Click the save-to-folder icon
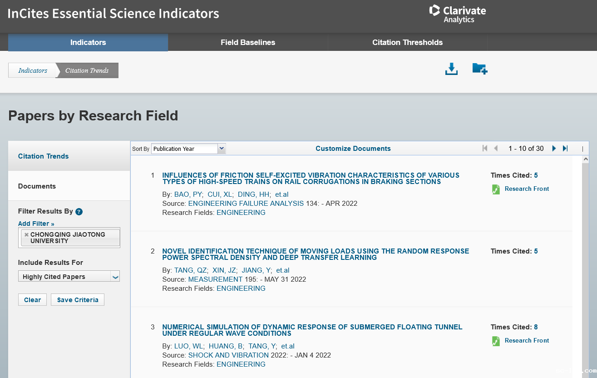This screenshot has height=378, width=597. coord(479,69)
